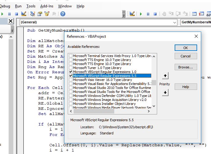This screenshot has height=154, width=211.
Task: Open the Add-Ins menu
Action: point(47,6)
